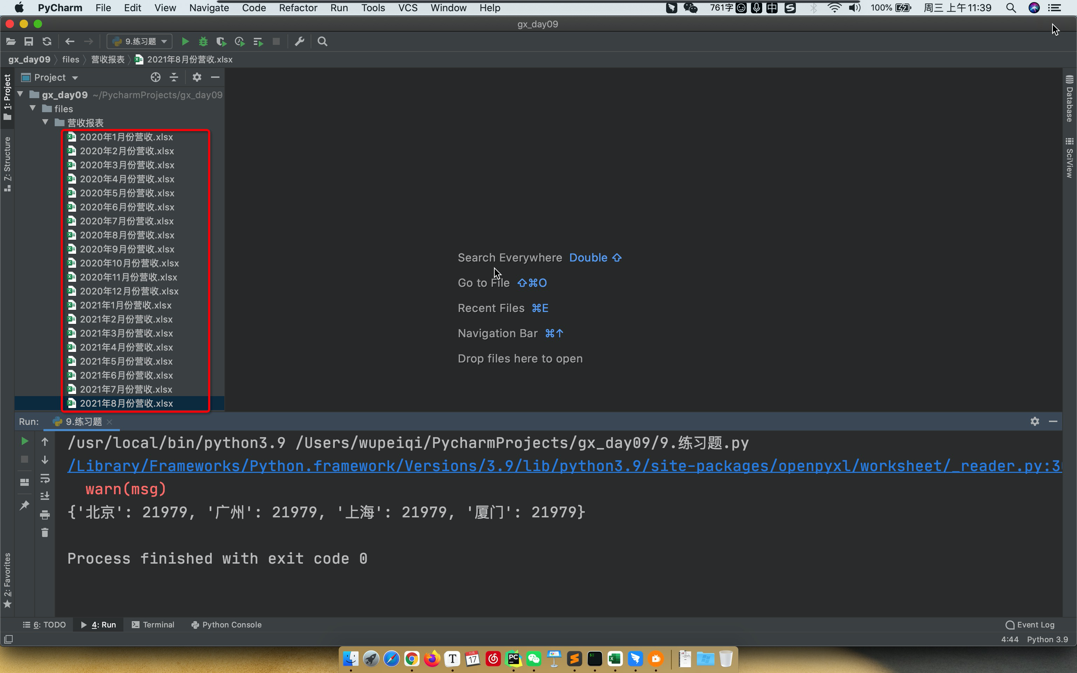Click the Synchronize refresh icon in toolbar
Image resolution: width=1077 pixels, height=673 pixels.
47,41
